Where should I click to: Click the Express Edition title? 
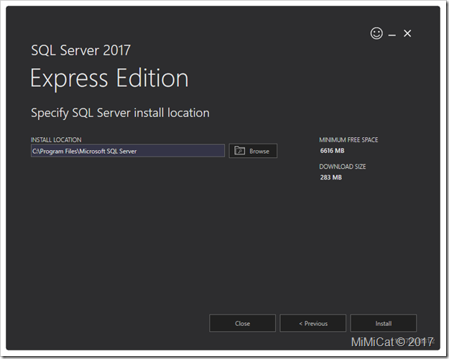(109, 79)
